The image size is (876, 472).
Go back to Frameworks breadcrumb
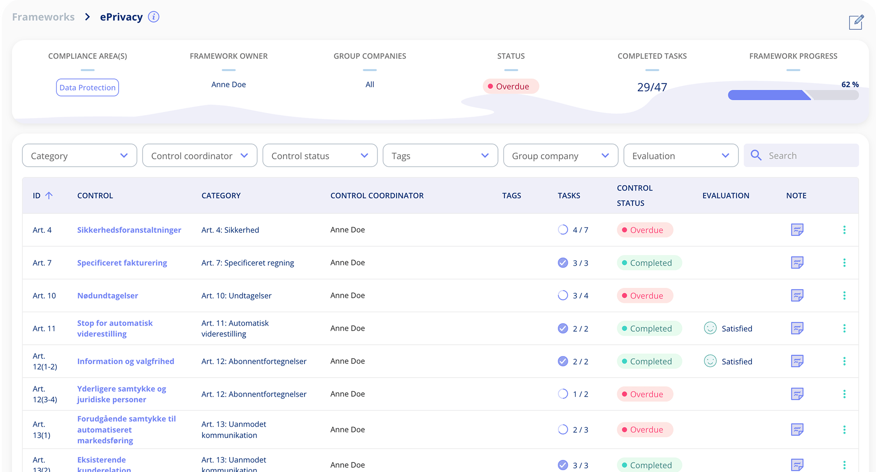pyautogui.click(x=43, y=17)
